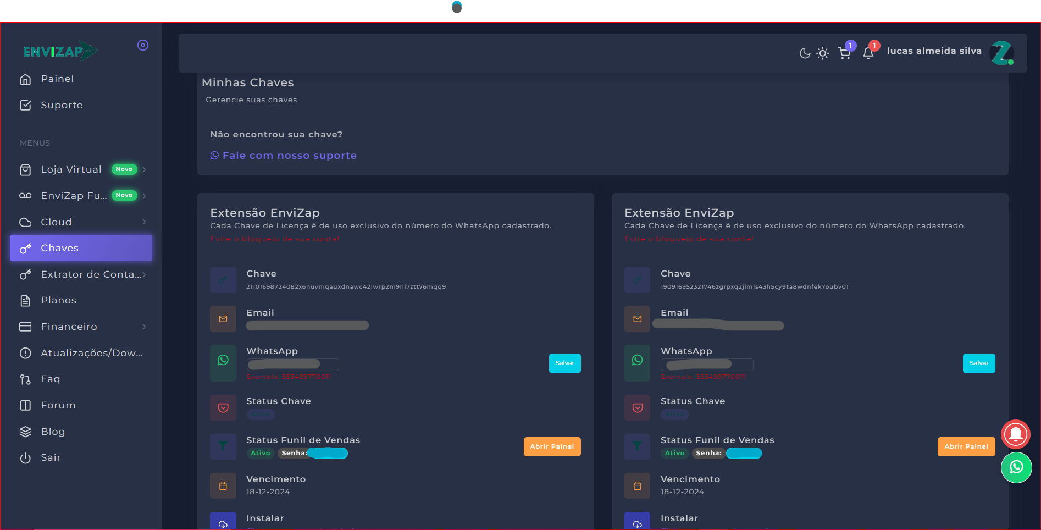This screenshot has height=530, width=1041.
Task: Expand the Extrator de Conta chevron
Action: 144,274
